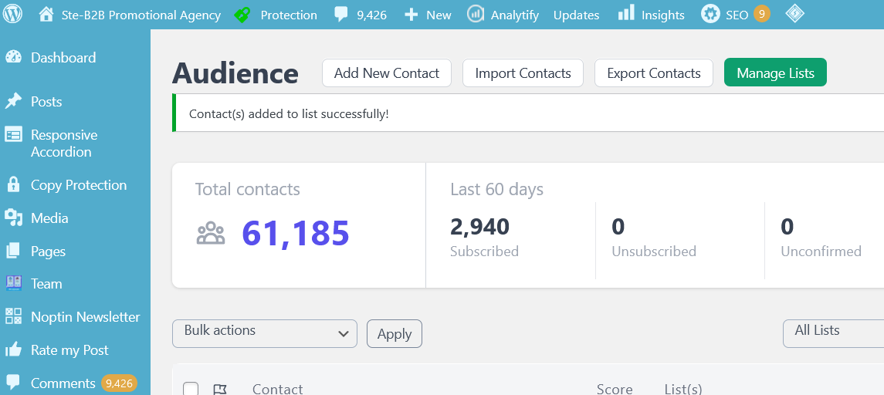Click the WordPress logo icon
The height and width of the screenshot is (395, 884).
pyautogui.click(x=14, y=15)
